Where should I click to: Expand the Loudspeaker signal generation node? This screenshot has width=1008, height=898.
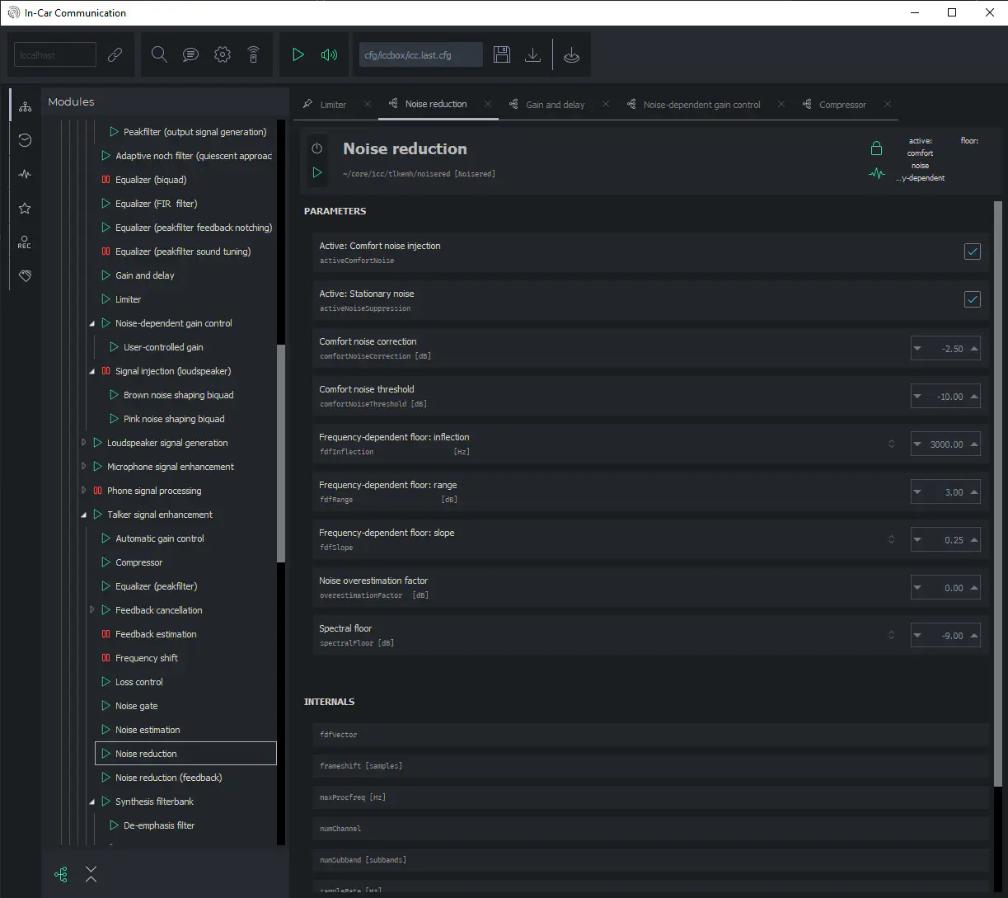tap(83, 443)
